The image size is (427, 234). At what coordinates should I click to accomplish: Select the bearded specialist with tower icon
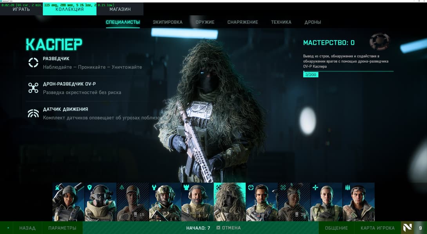click(197, 202)
